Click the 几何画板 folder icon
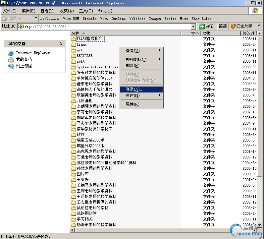264x239 pixels. tap(74, 101)
